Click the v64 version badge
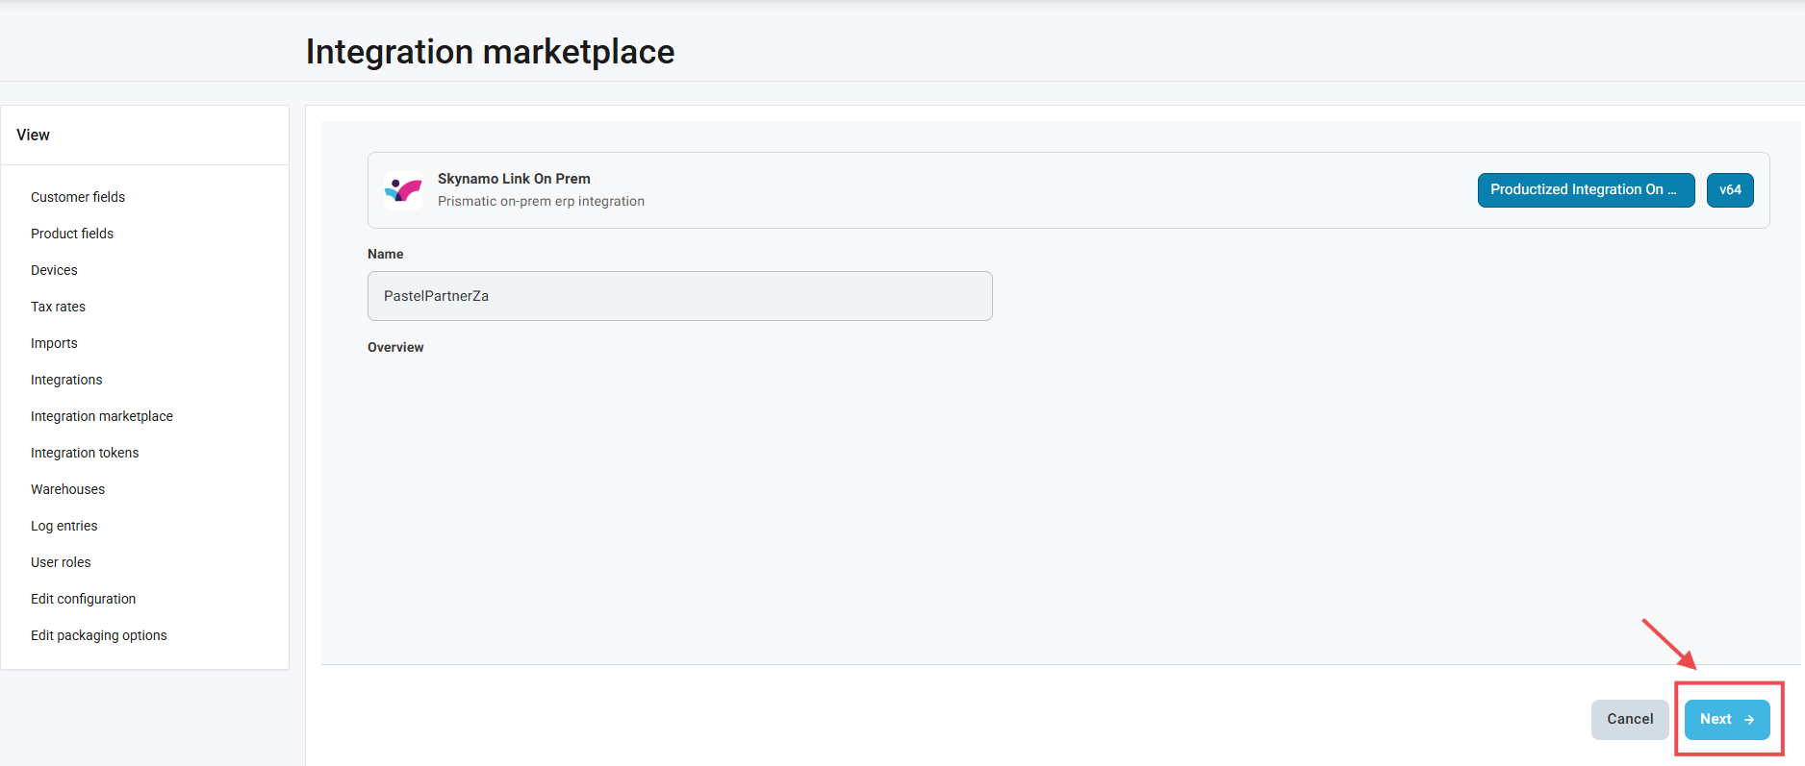 click(1729, 190)
